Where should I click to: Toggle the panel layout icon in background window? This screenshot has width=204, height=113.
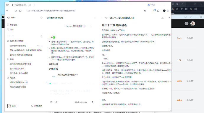click(173, 4)
